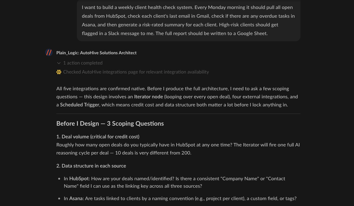Click the "Before I Design — 3 Scoping Questions" heading
Image resolution: width=354 pixels, height=206 pixels.
click(x=110, y=123)
